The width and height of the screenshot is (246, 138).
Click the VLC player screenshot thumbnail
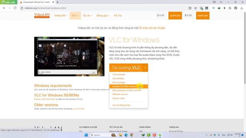point(69,56)
